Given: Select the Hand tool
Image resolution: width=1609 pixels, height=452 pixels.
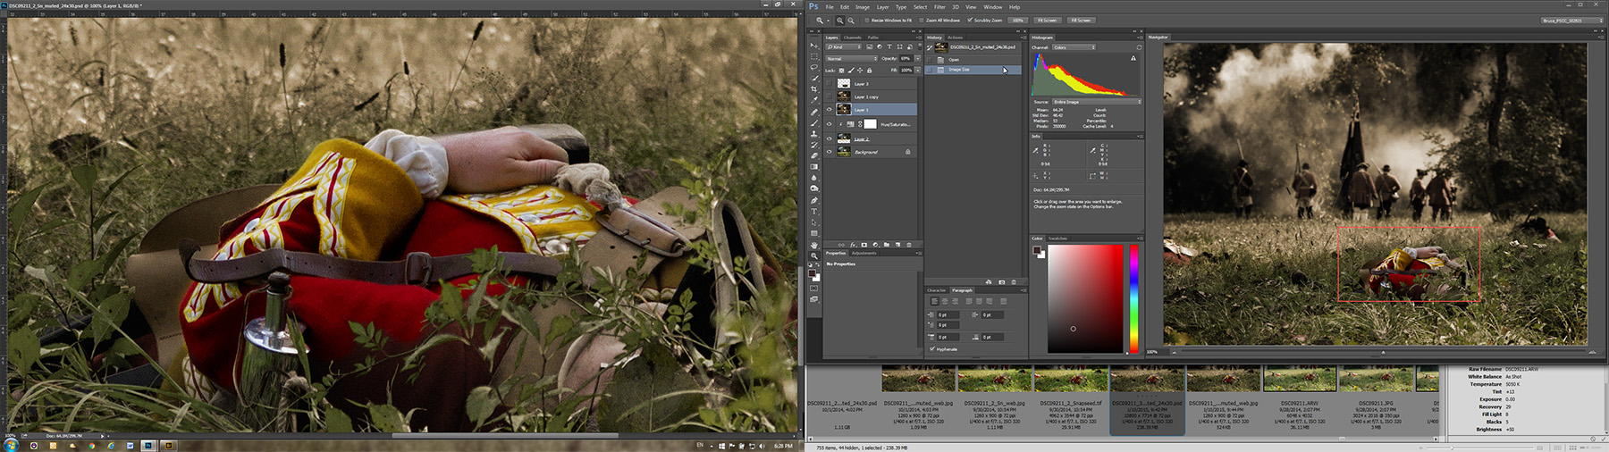Looking at the screenshot, I should click(x=813, y=245).
